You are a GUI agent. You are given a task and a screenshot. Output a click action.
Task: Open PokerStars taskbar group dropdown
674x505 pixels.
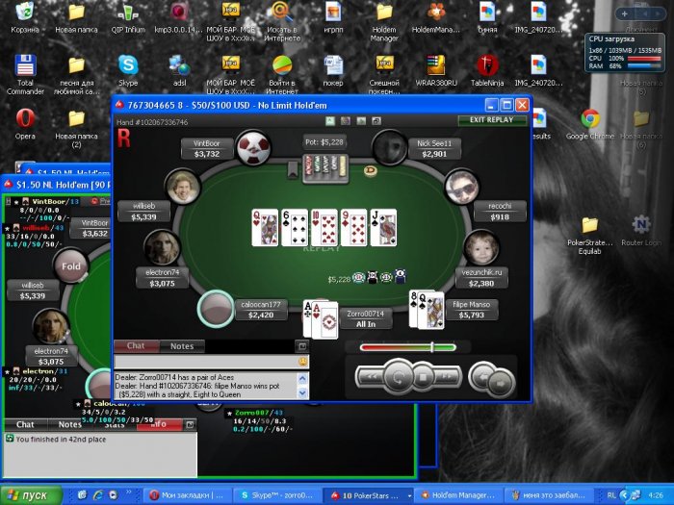[410, 496]
